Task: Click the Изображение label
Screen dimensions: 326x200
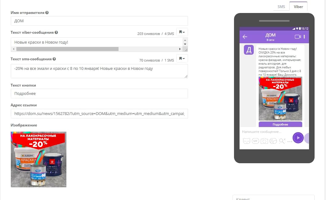Action: (24, 125)
